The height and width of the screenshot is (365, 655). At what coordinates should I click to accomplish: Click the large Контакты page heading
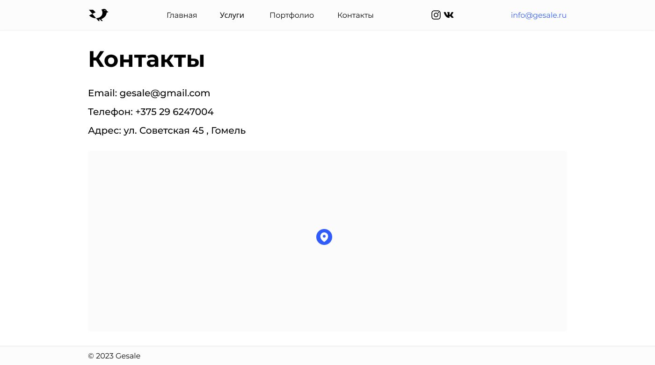click(146, 59)
